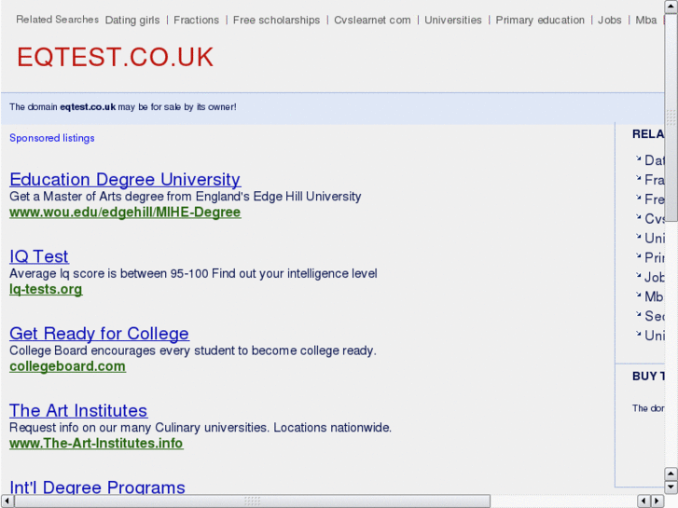Click the horizontal scrollbar right arrow
The width and height of the screenshot is (678, 508).
pos(657,501)
